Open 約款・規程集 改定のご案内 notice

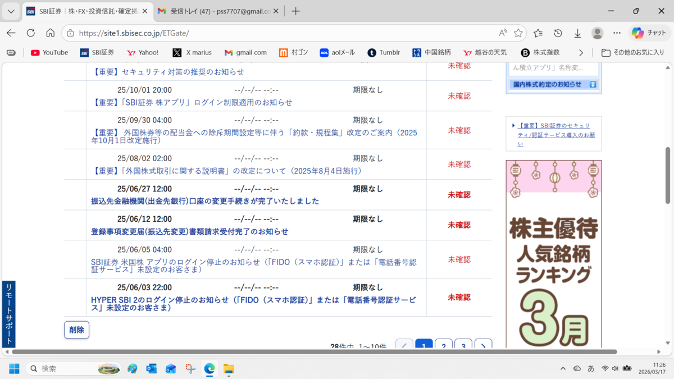coord(254,136)
